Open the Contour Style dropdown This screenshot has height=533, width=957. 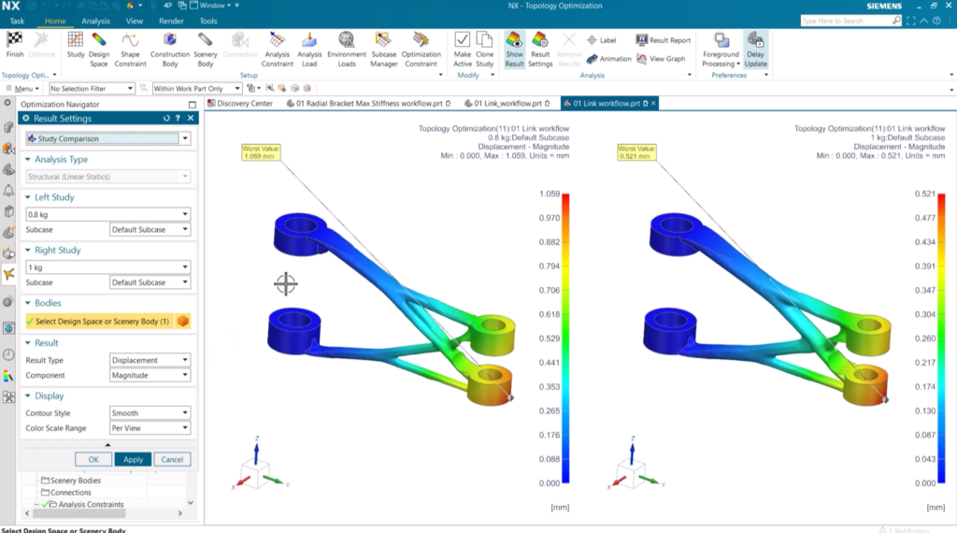tap(150, 413)
